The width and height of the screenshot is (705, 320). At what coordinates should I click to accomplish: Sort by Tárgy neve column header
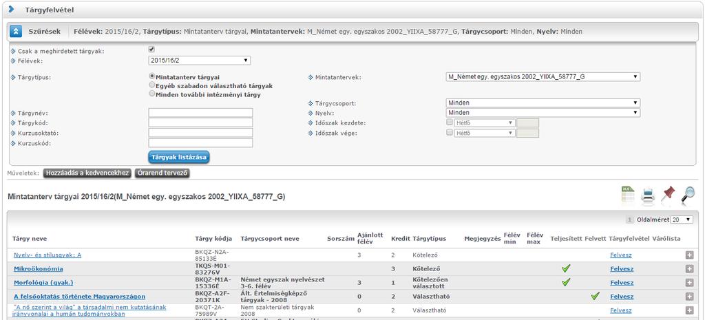pyautogui.click(x=30, y=239)
